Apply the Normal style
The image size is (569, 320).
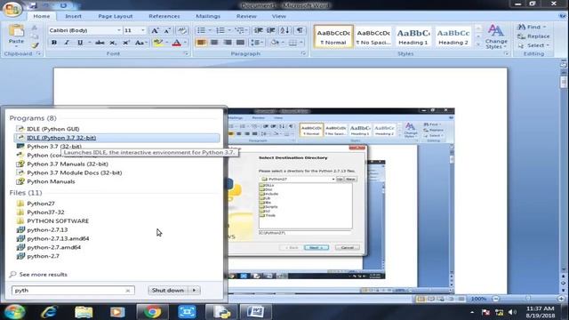click(333, 36)
